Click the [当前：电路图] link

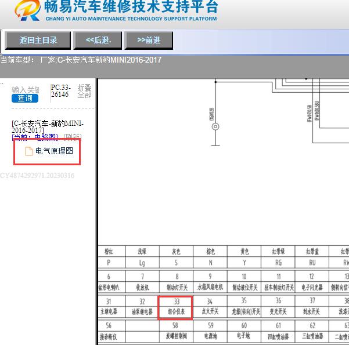click(35, 137)
